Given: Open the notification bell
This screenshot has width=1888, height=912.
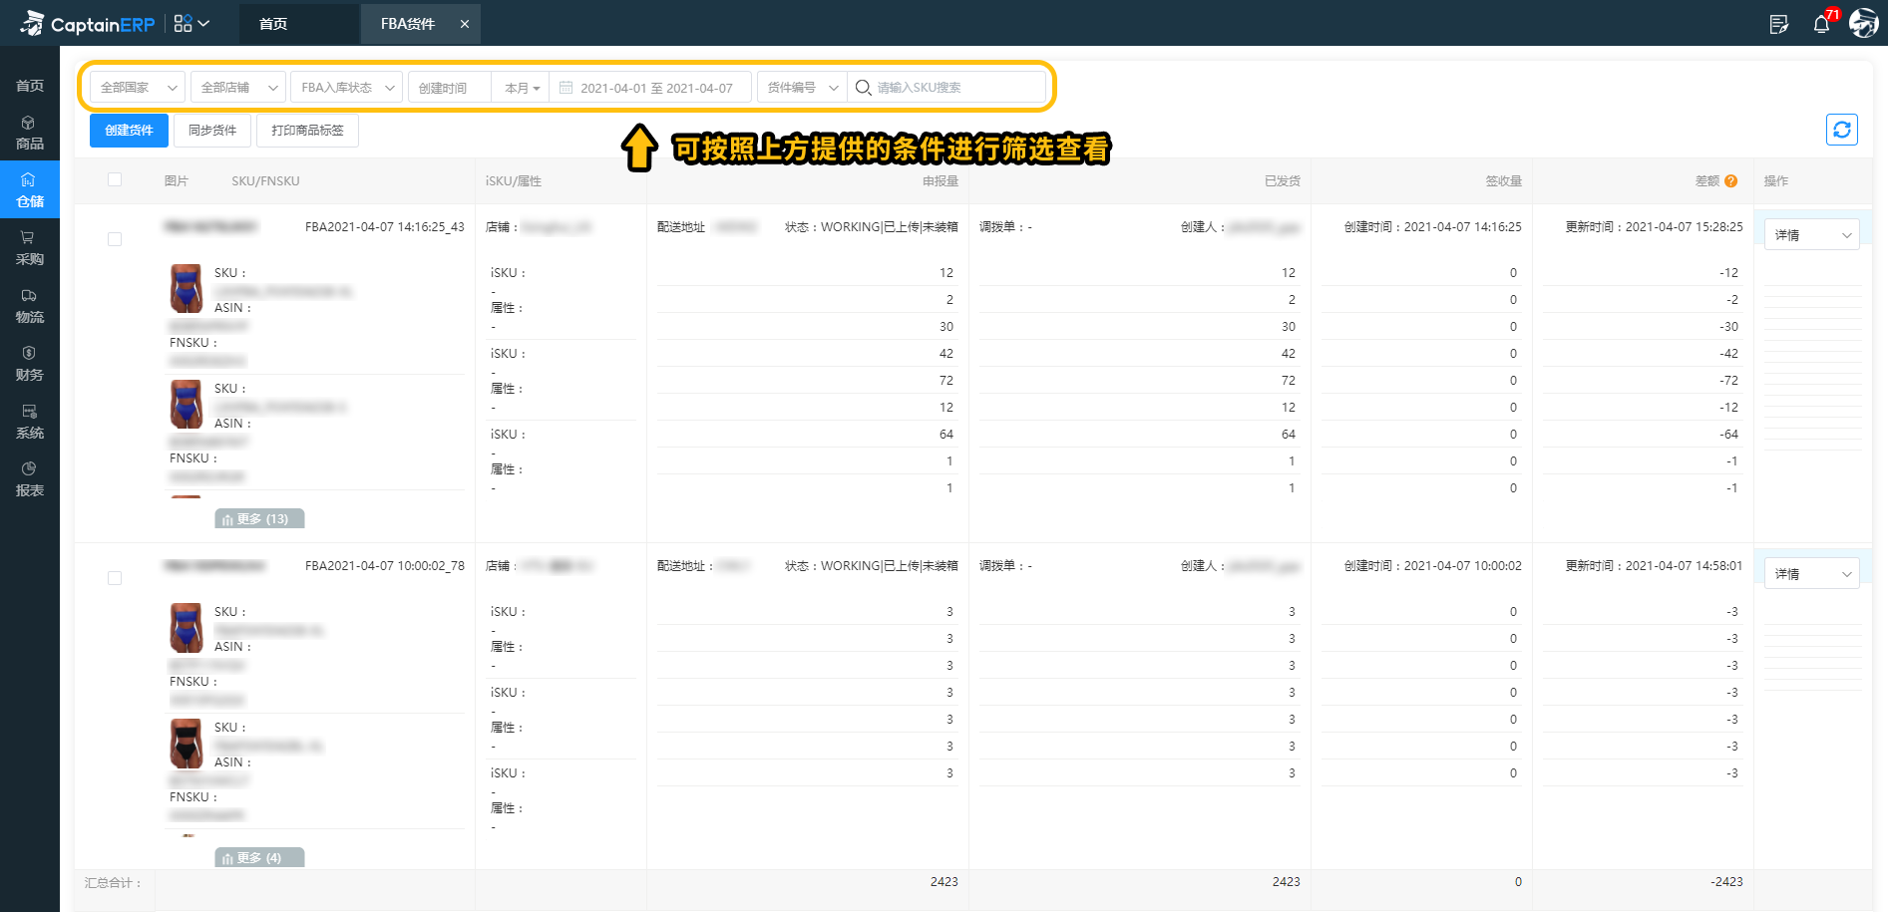Looking at the screenshot, I should pos(1821,24).
